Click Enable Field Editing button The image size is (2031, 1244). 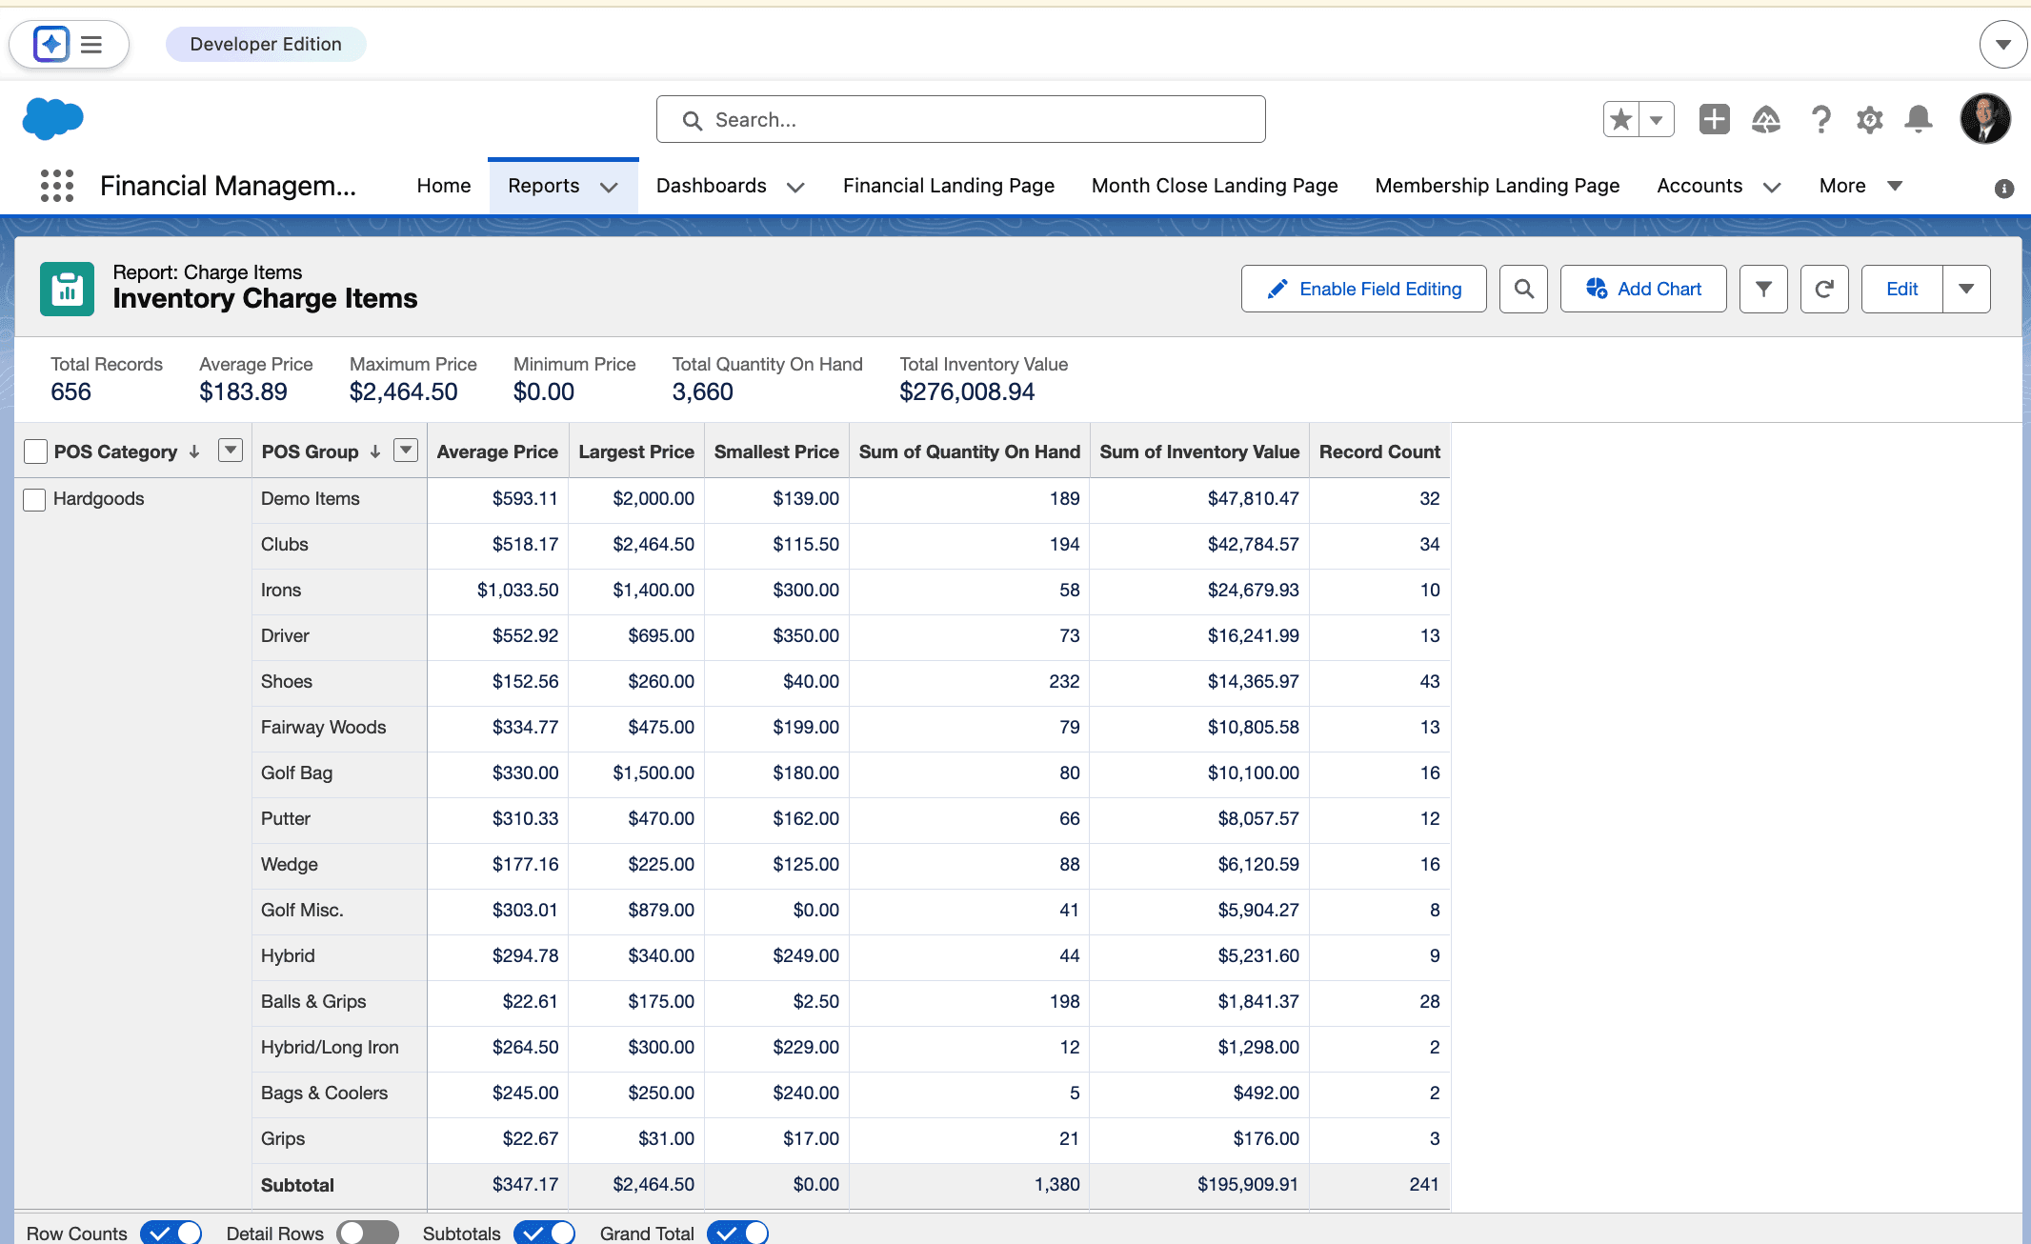[1363, 289]
